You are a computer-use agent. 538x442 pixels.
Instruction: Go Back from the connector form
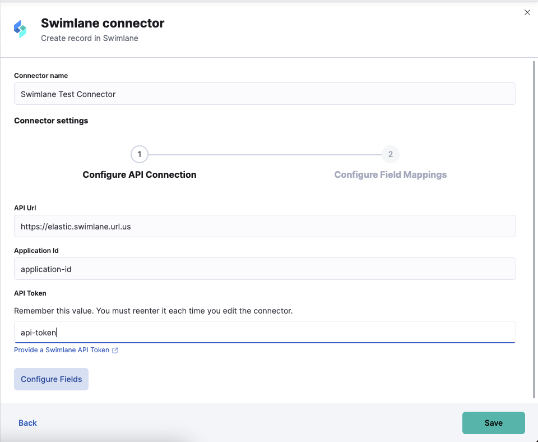tap(27, 423)
